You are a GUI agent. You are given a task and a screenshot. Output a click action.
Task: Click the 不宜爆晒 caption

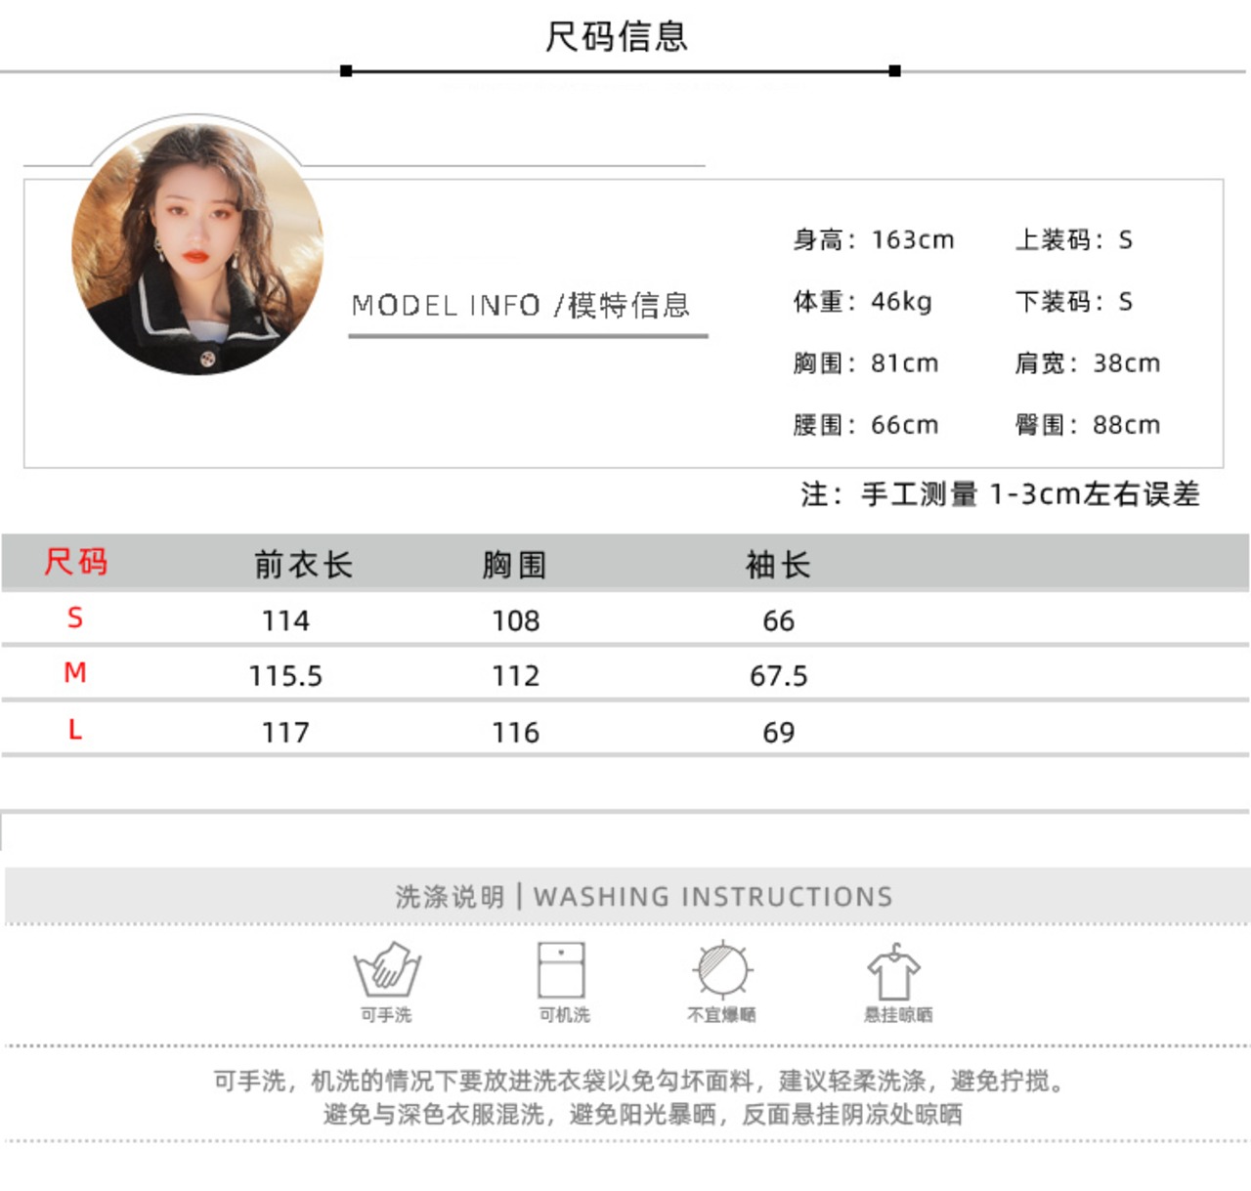pos(722,1015)
